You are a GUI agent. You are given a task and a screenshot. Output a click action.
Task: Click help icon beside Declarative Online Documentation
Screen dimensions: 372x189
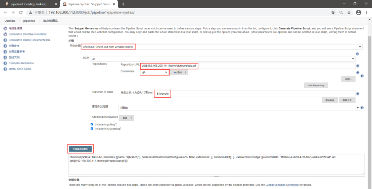tap(5, 40)
